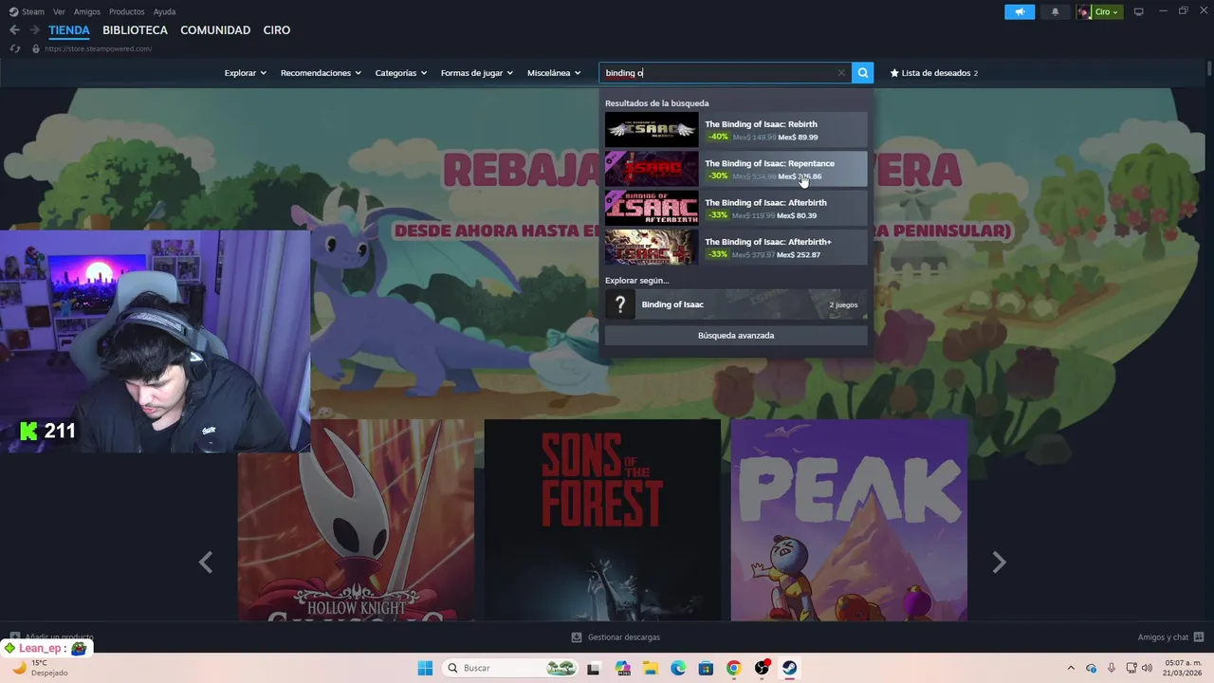Screen dimensions: 1214x683
Task: Open the notifications bell
Action: [x=1055, y=11]
